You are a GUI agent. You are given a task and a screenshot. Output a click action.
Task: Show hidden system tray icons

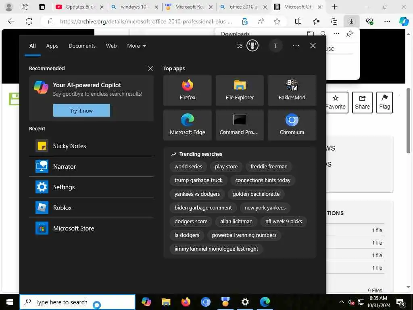[341, 302]
